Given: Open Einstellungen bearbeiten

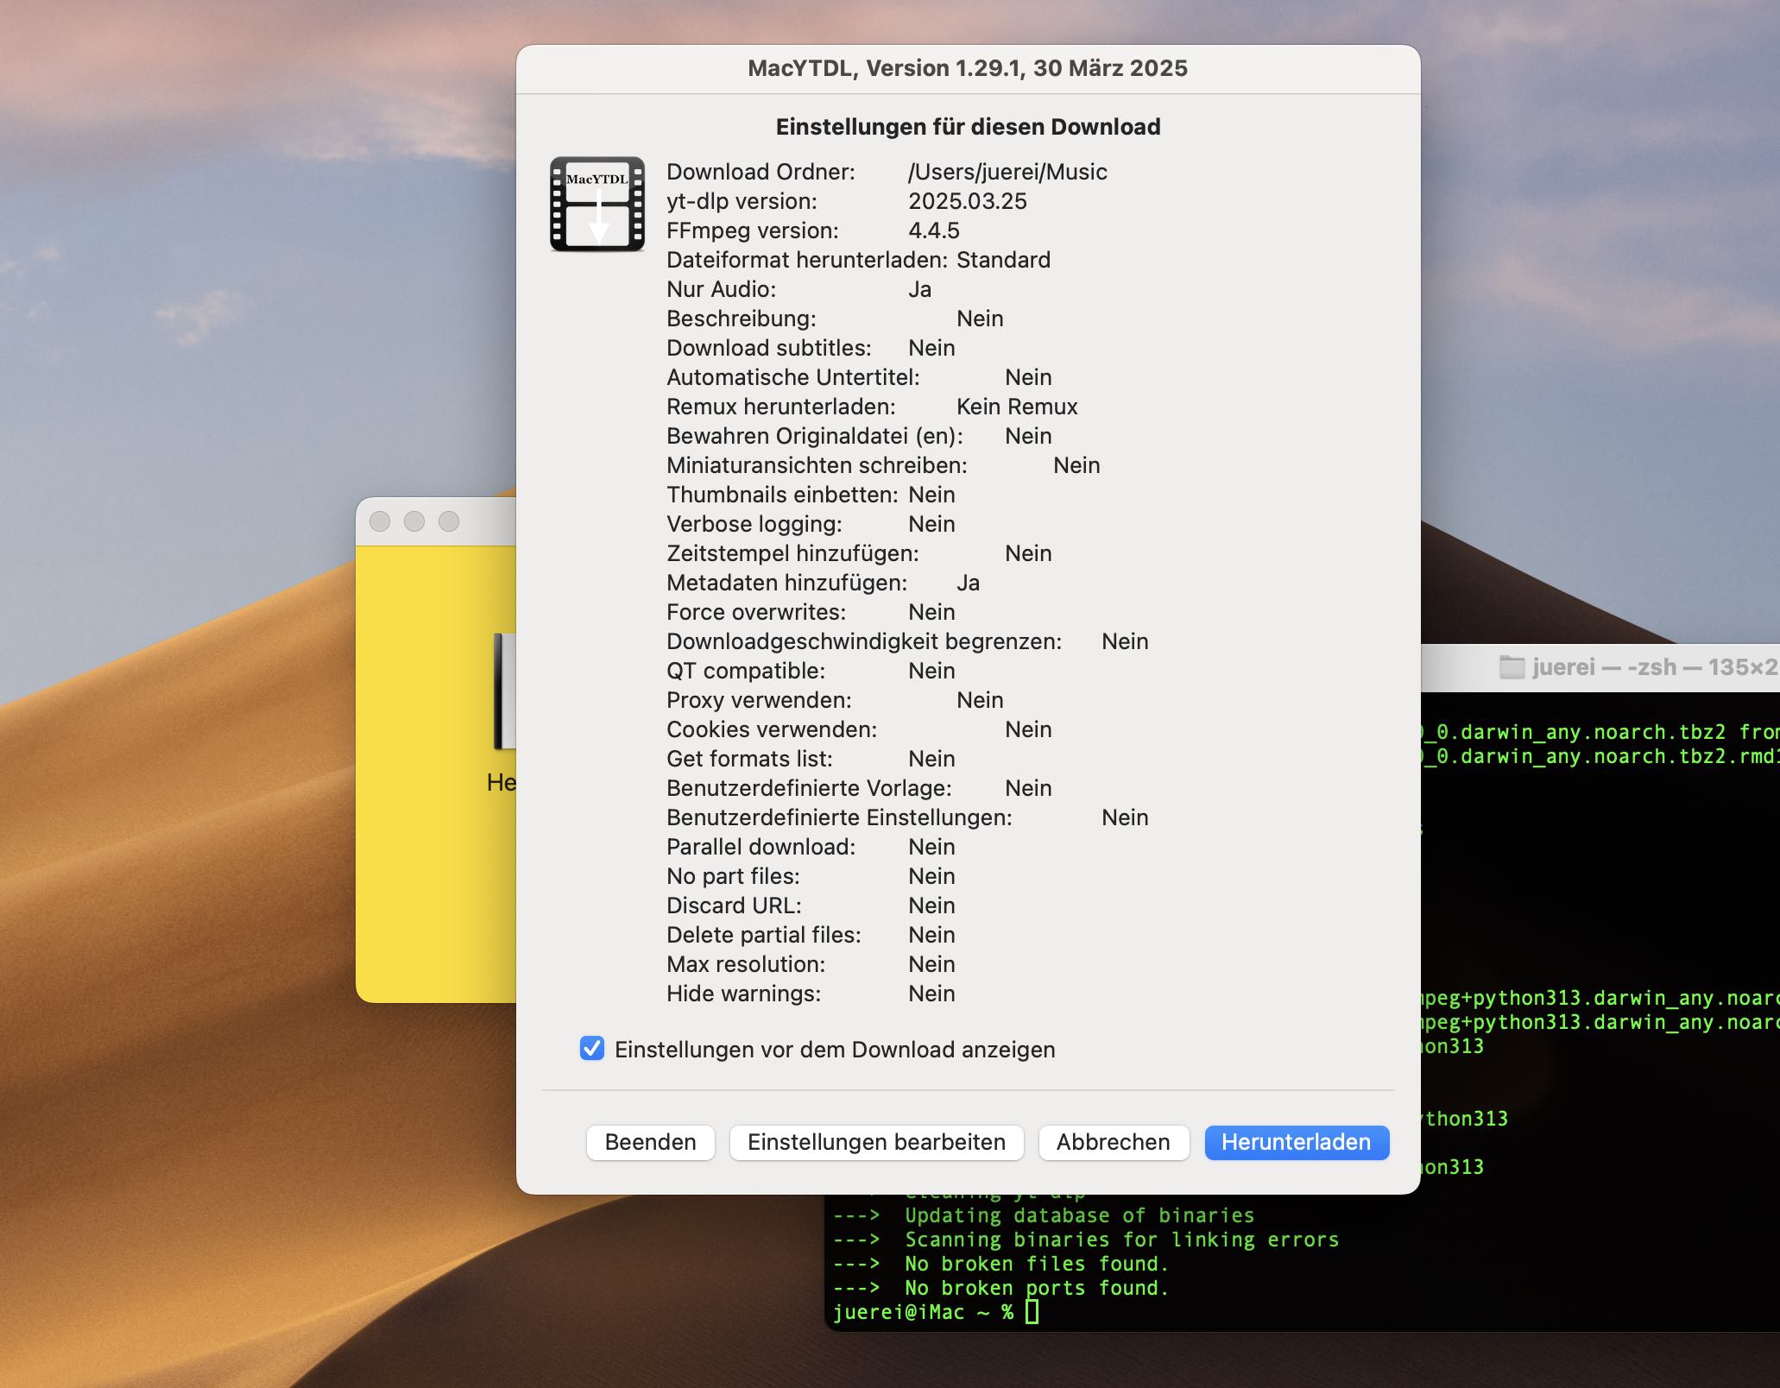Looking at the screenshot, I should point(876,1142).
